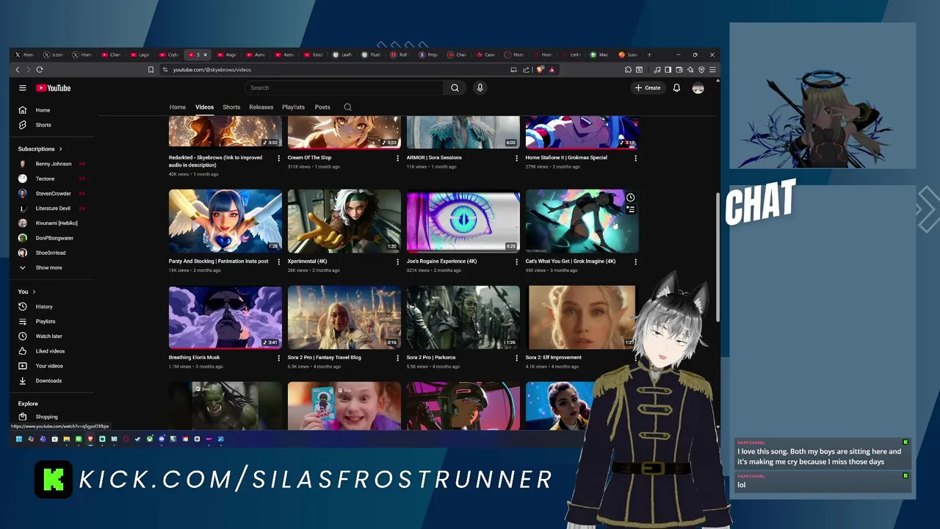Viewport: 940px width, 529px height.
Task: Open Panty And Stocking Fanimation thumbnail
Action: click(x=225, y=221)
